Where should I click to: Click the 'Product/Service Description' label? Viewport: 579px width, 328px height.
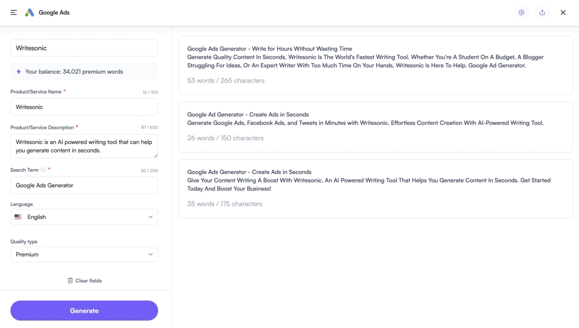tap(42, 127)
